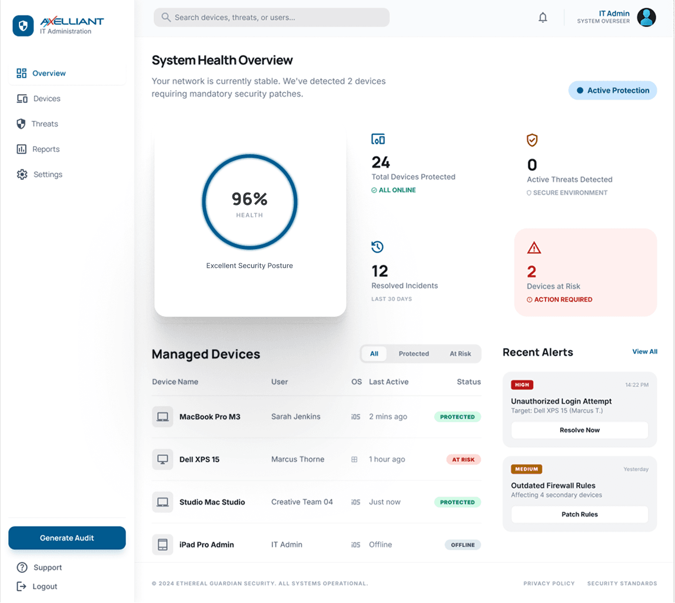Click the alert icon beside ACTION REQUIRED
675x603 pixels.
tap(530, 300)
